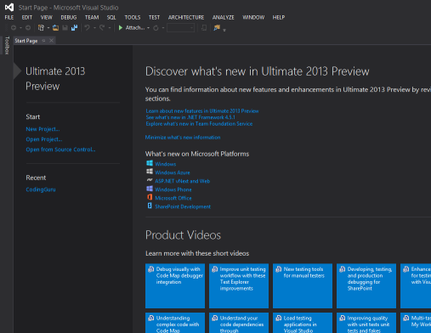Open the Attach button dropdown arrow
The image size is (431, 333).
[148, 28]
